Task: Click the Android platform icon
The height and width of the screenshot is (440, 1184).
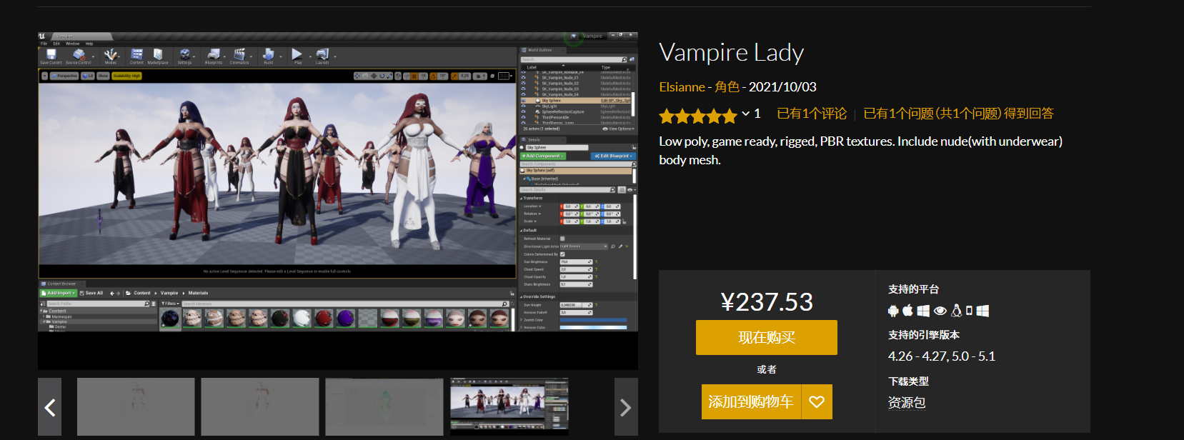Action: coord(892,311)
